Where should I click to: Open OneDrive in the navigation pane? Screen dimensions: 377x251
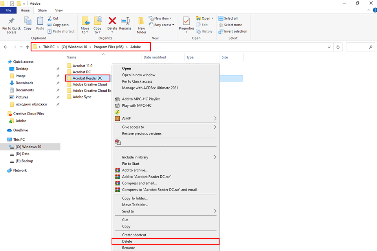(x=20, y=130)
